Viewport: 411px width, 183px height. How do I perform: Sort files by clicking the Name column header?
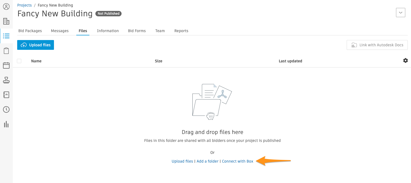[x=36, y=61]
